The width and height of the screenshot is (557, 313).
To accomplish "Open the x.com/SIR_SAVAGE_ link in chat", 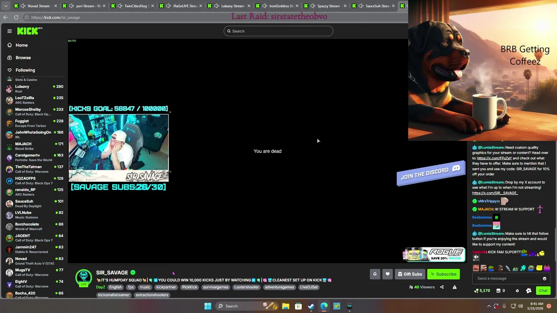I will point(495,193).
